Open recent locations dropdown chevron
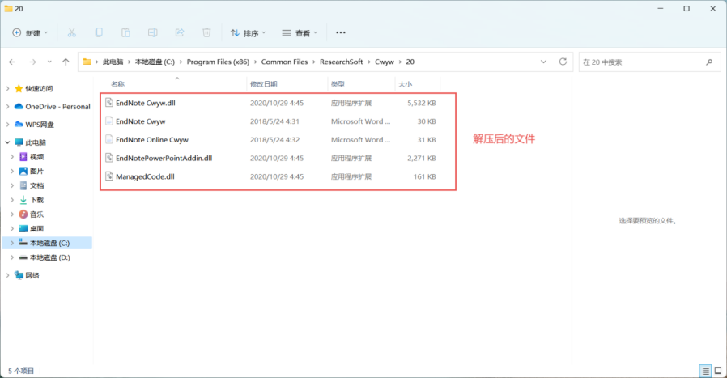This screenshot has height=378, width=727. tap(49, 62)
